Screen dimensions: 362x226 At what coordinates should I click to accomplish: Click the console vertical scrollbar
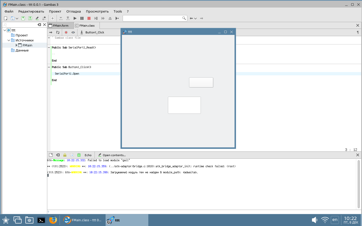point(358,184)
